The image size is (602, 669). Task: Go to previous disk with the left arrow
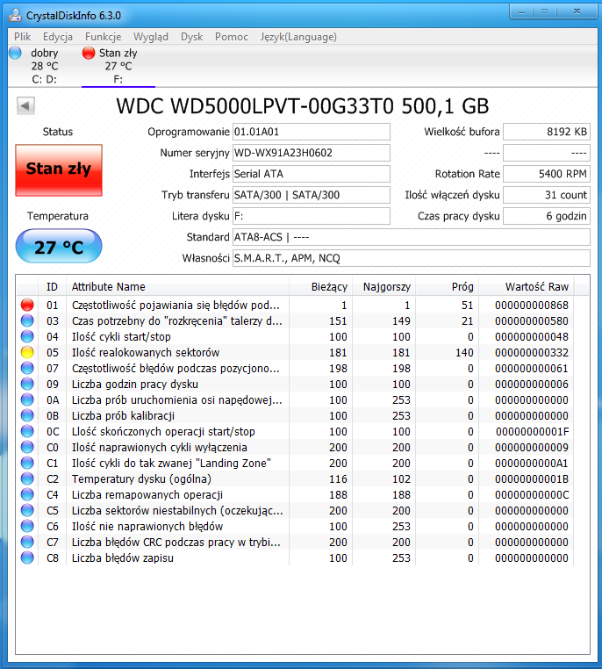coord(25,105)
